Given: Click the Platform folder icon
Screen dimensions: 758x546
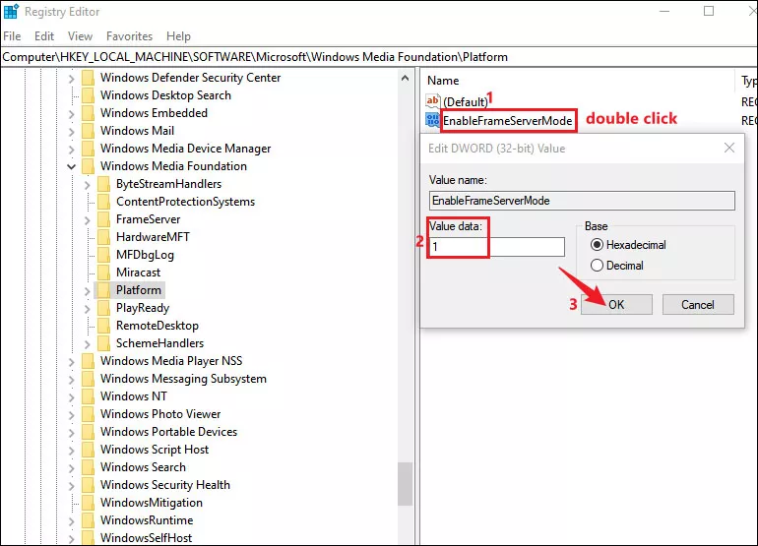Looking at the screenshot, I should point(103,290).
